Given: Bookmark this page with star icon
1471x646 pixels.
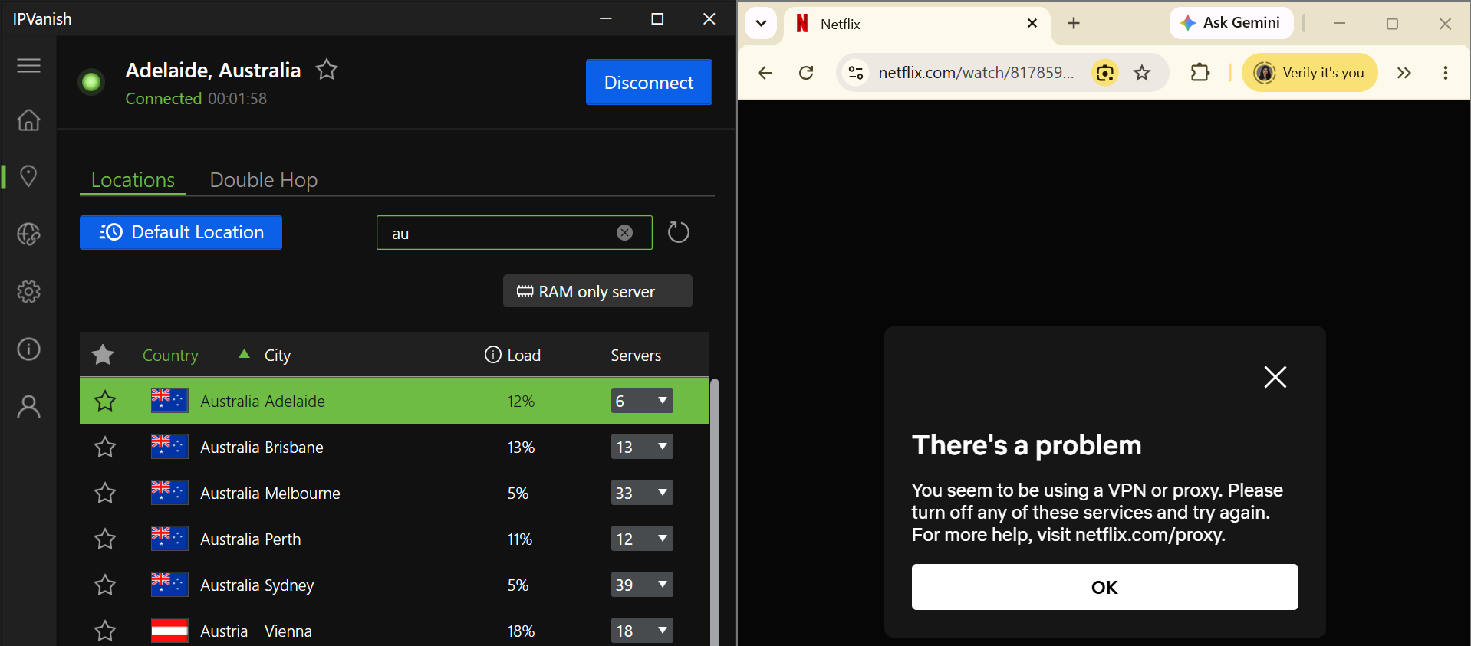Looking at the screenshot, I should [1142, 73].
